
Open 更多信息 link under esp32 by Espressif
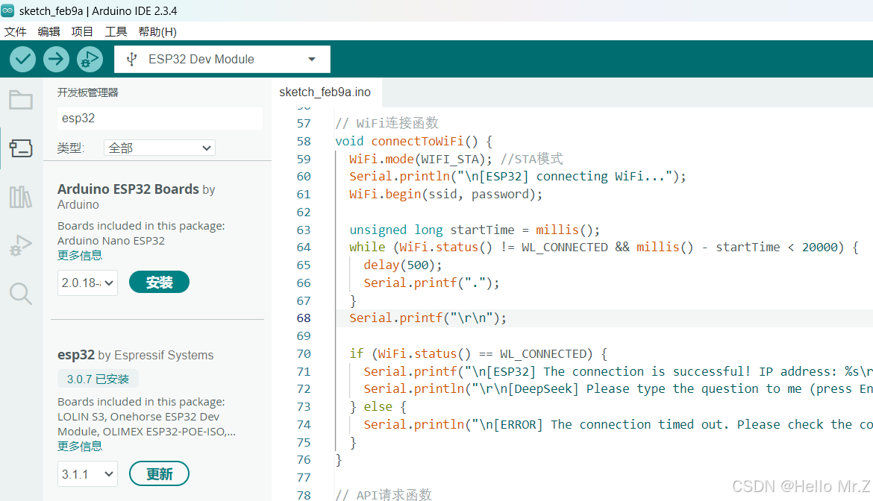point(80,446)
